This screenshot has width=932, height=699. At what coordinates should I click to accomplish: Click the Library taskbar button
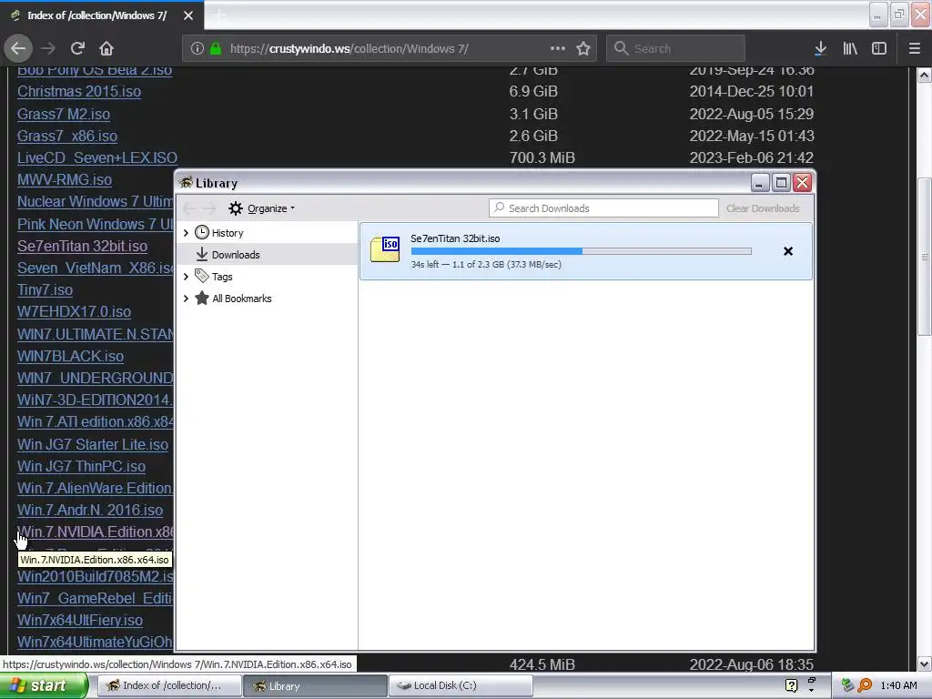pos(314,685)
